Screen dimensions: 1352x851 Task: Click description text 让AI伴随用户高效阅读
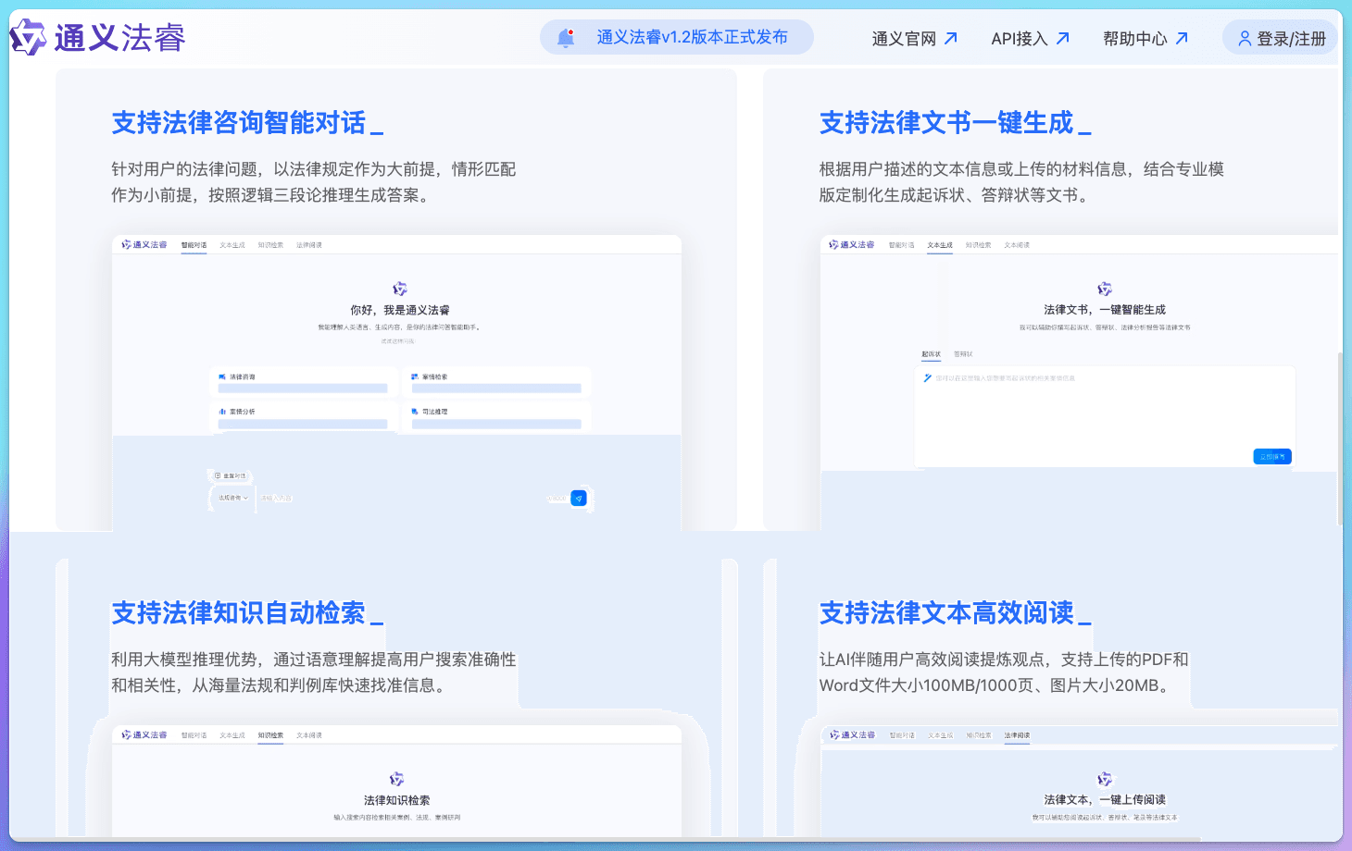tap(1004, 672)
